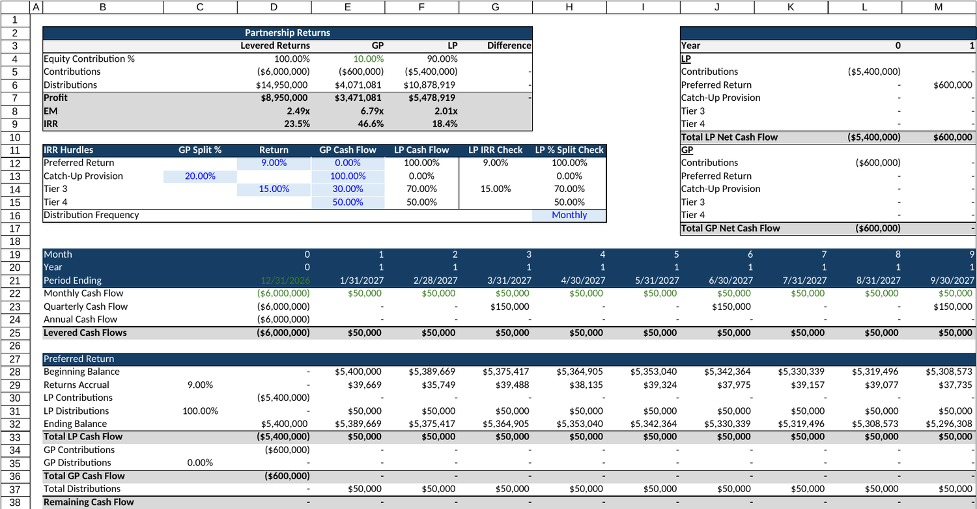Click LP Distributions 100.00% cell
Screen dimensions: 977x509
pos(201,410)
